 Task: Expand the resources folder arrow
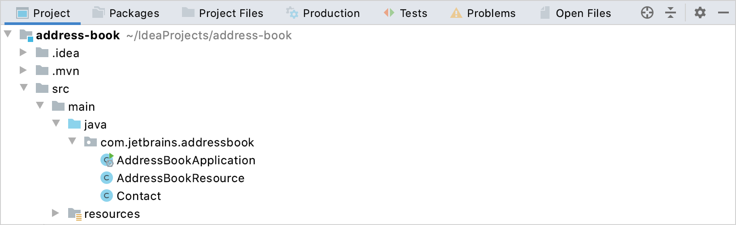tap(56, 213)
